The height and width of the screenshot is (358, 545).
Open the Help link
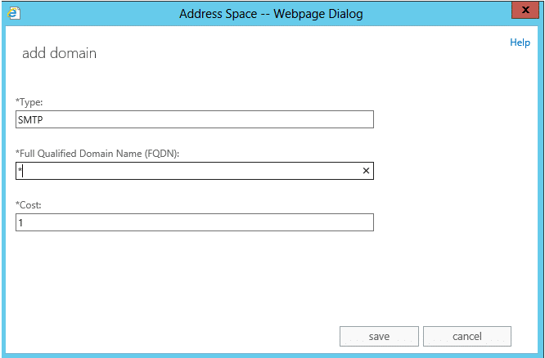point(520,43)
